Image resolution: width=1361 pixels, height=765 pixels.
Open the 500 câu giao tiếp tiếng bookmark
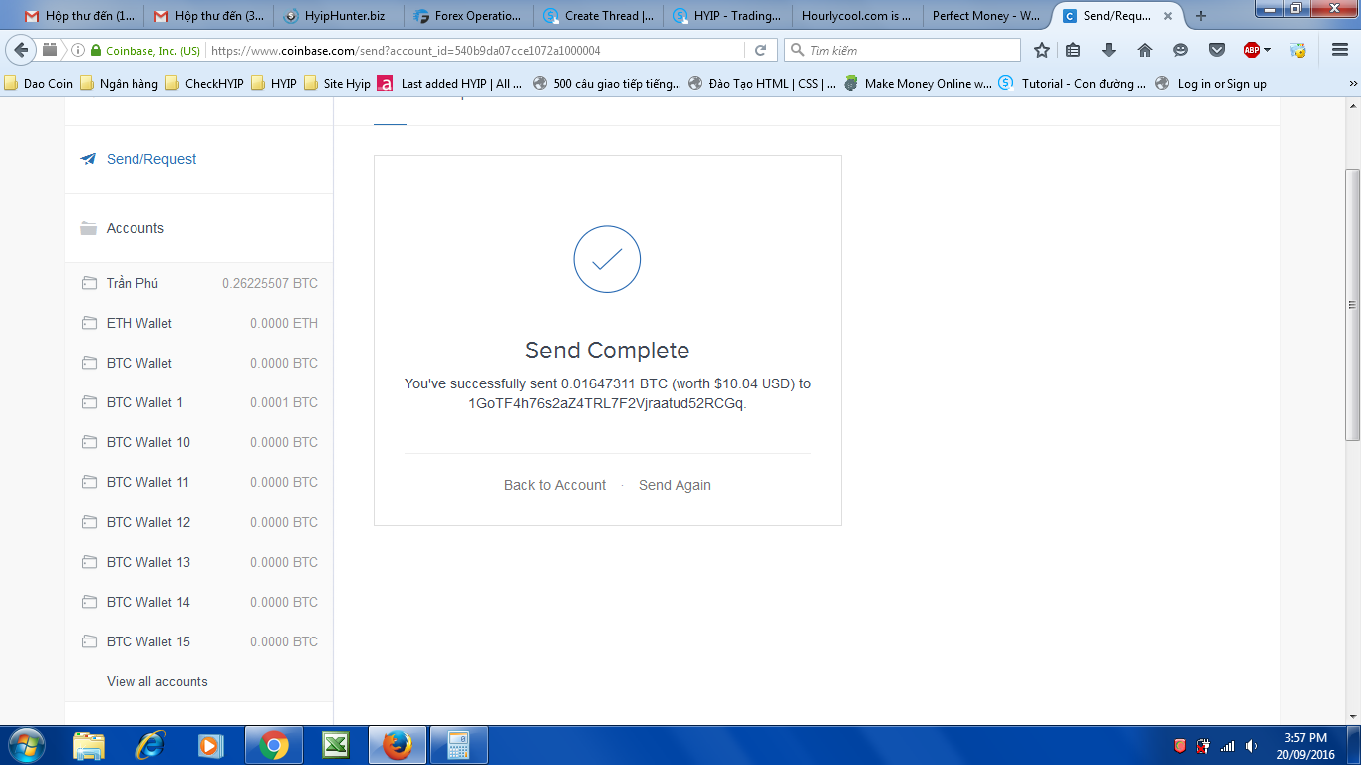[607, 84]
